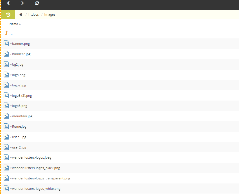The height and width of the screenshot is (195, 239).
Task: Go to the home directory icon
Action: click(x=21, y=15)
